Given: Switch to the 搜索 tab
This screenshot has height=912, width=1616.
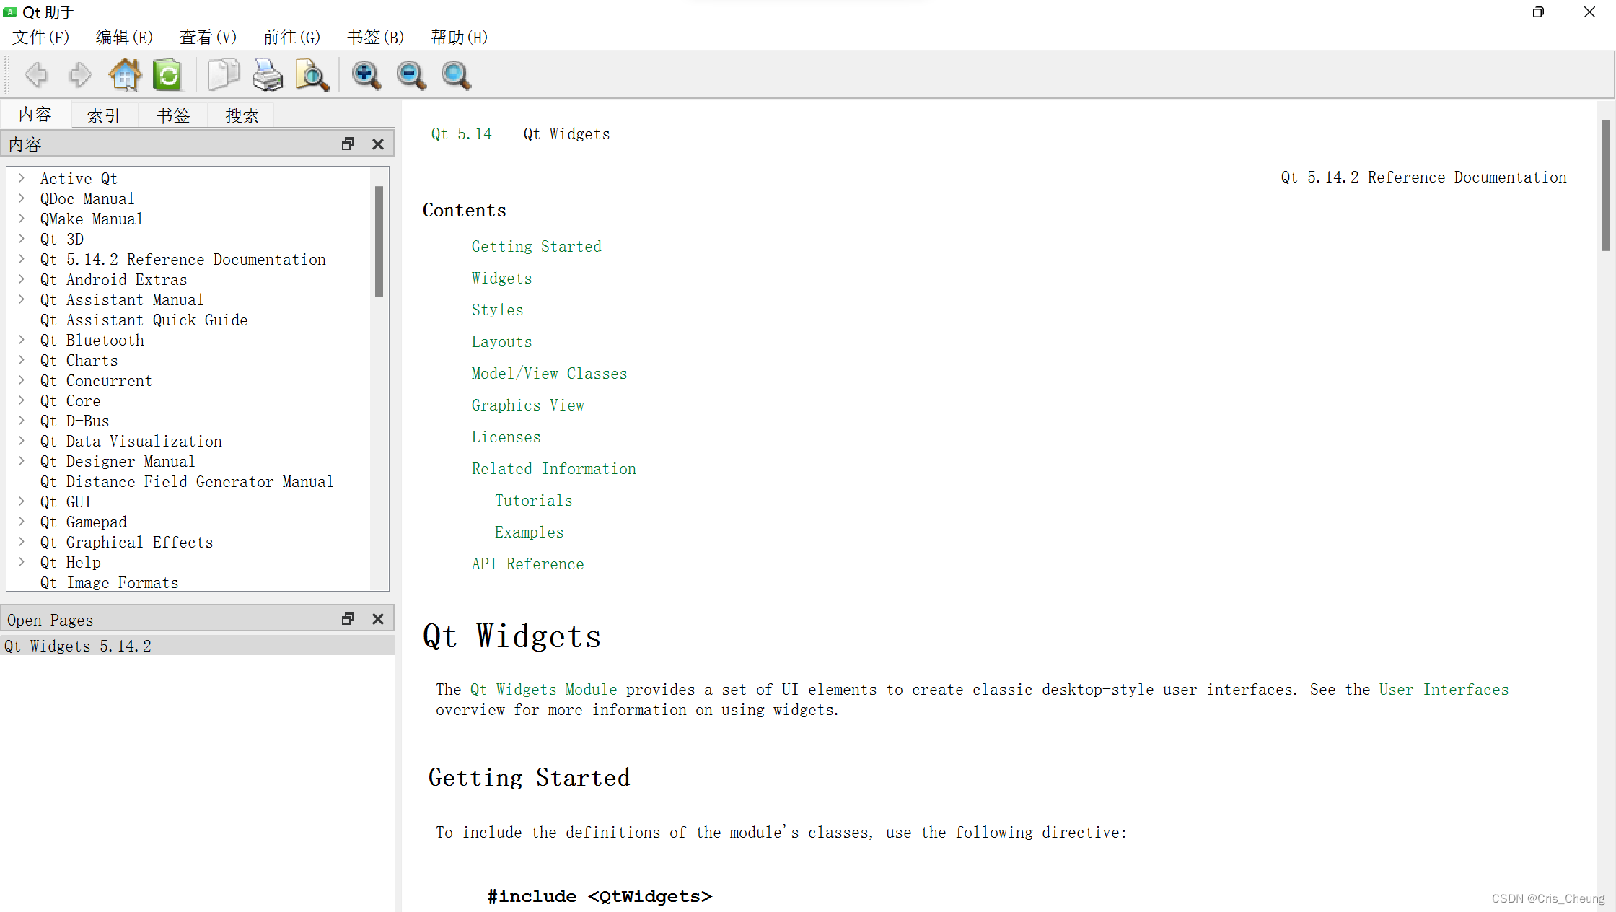Looking at the screenshot, I should pos(242,115).
